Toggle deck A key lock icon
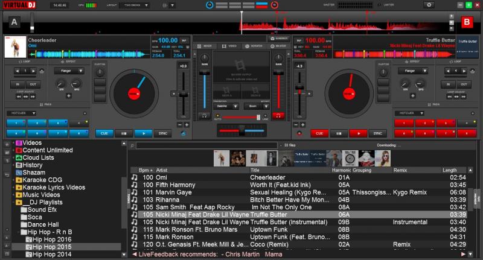This screenshot has height=260, width=483. pyautogui.click(x=188, y=47)
